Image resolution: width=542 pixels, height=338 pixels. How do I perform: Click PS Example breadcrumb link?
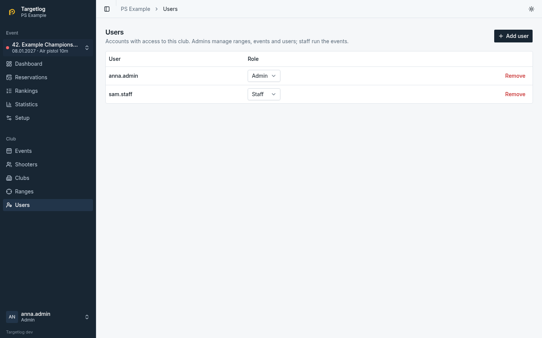point(135,9)
